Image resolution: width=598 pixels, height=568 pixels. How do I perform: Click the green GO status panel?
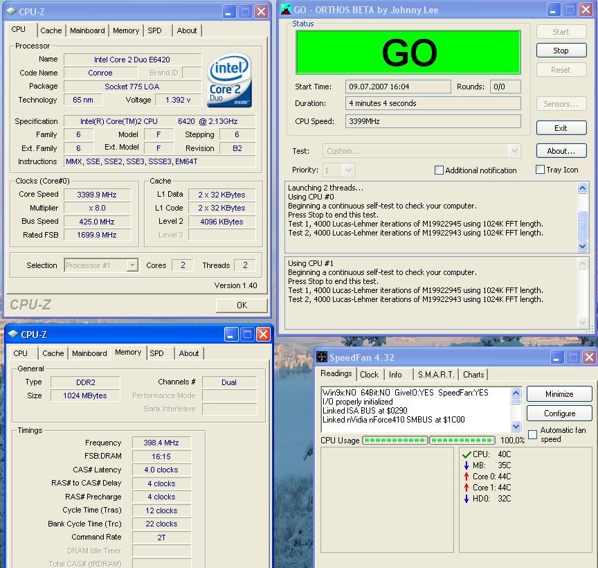click(408, 52)
